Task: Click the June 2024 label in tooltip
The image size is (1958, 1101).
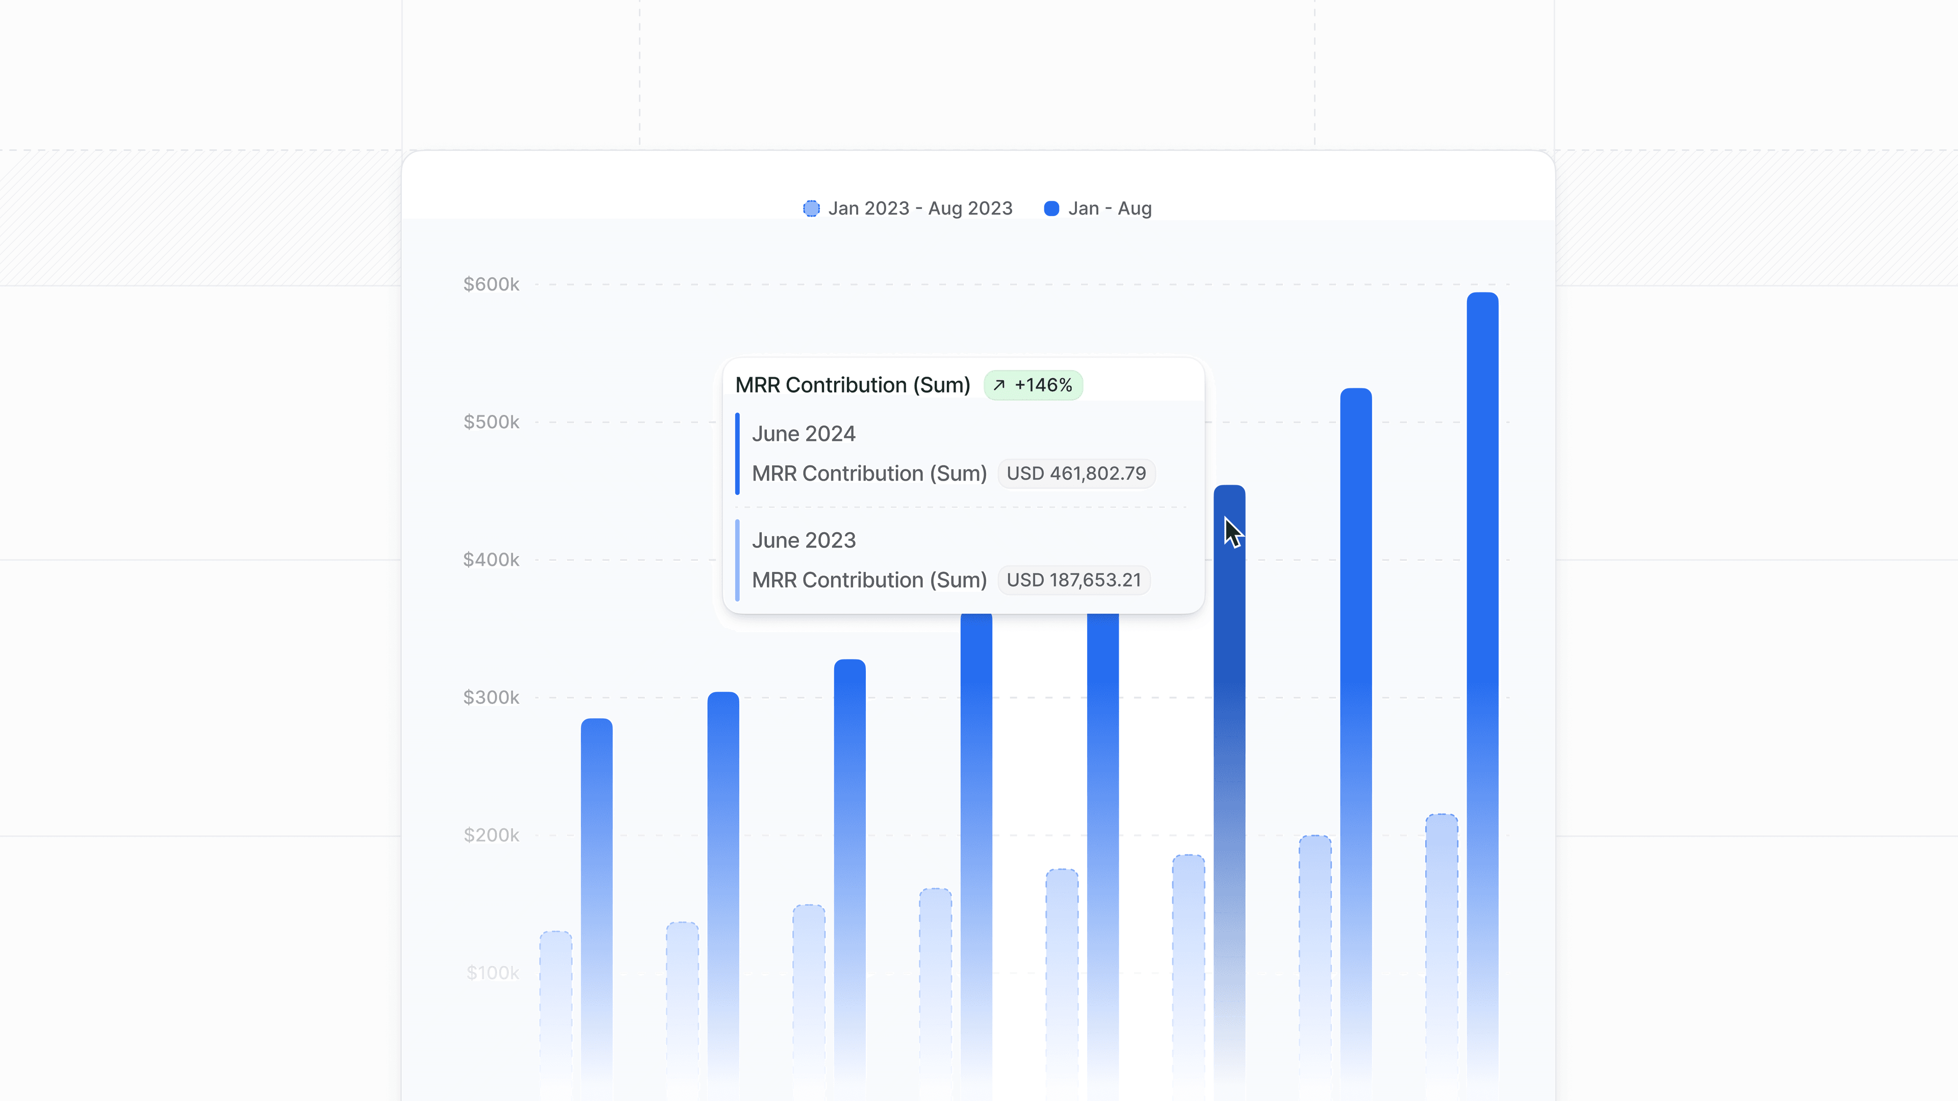Action: 804,434
